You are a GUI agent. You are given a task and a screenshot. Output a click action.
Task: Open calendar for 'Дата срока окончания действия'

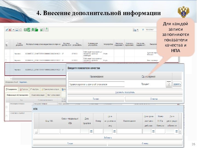(153, 132)
